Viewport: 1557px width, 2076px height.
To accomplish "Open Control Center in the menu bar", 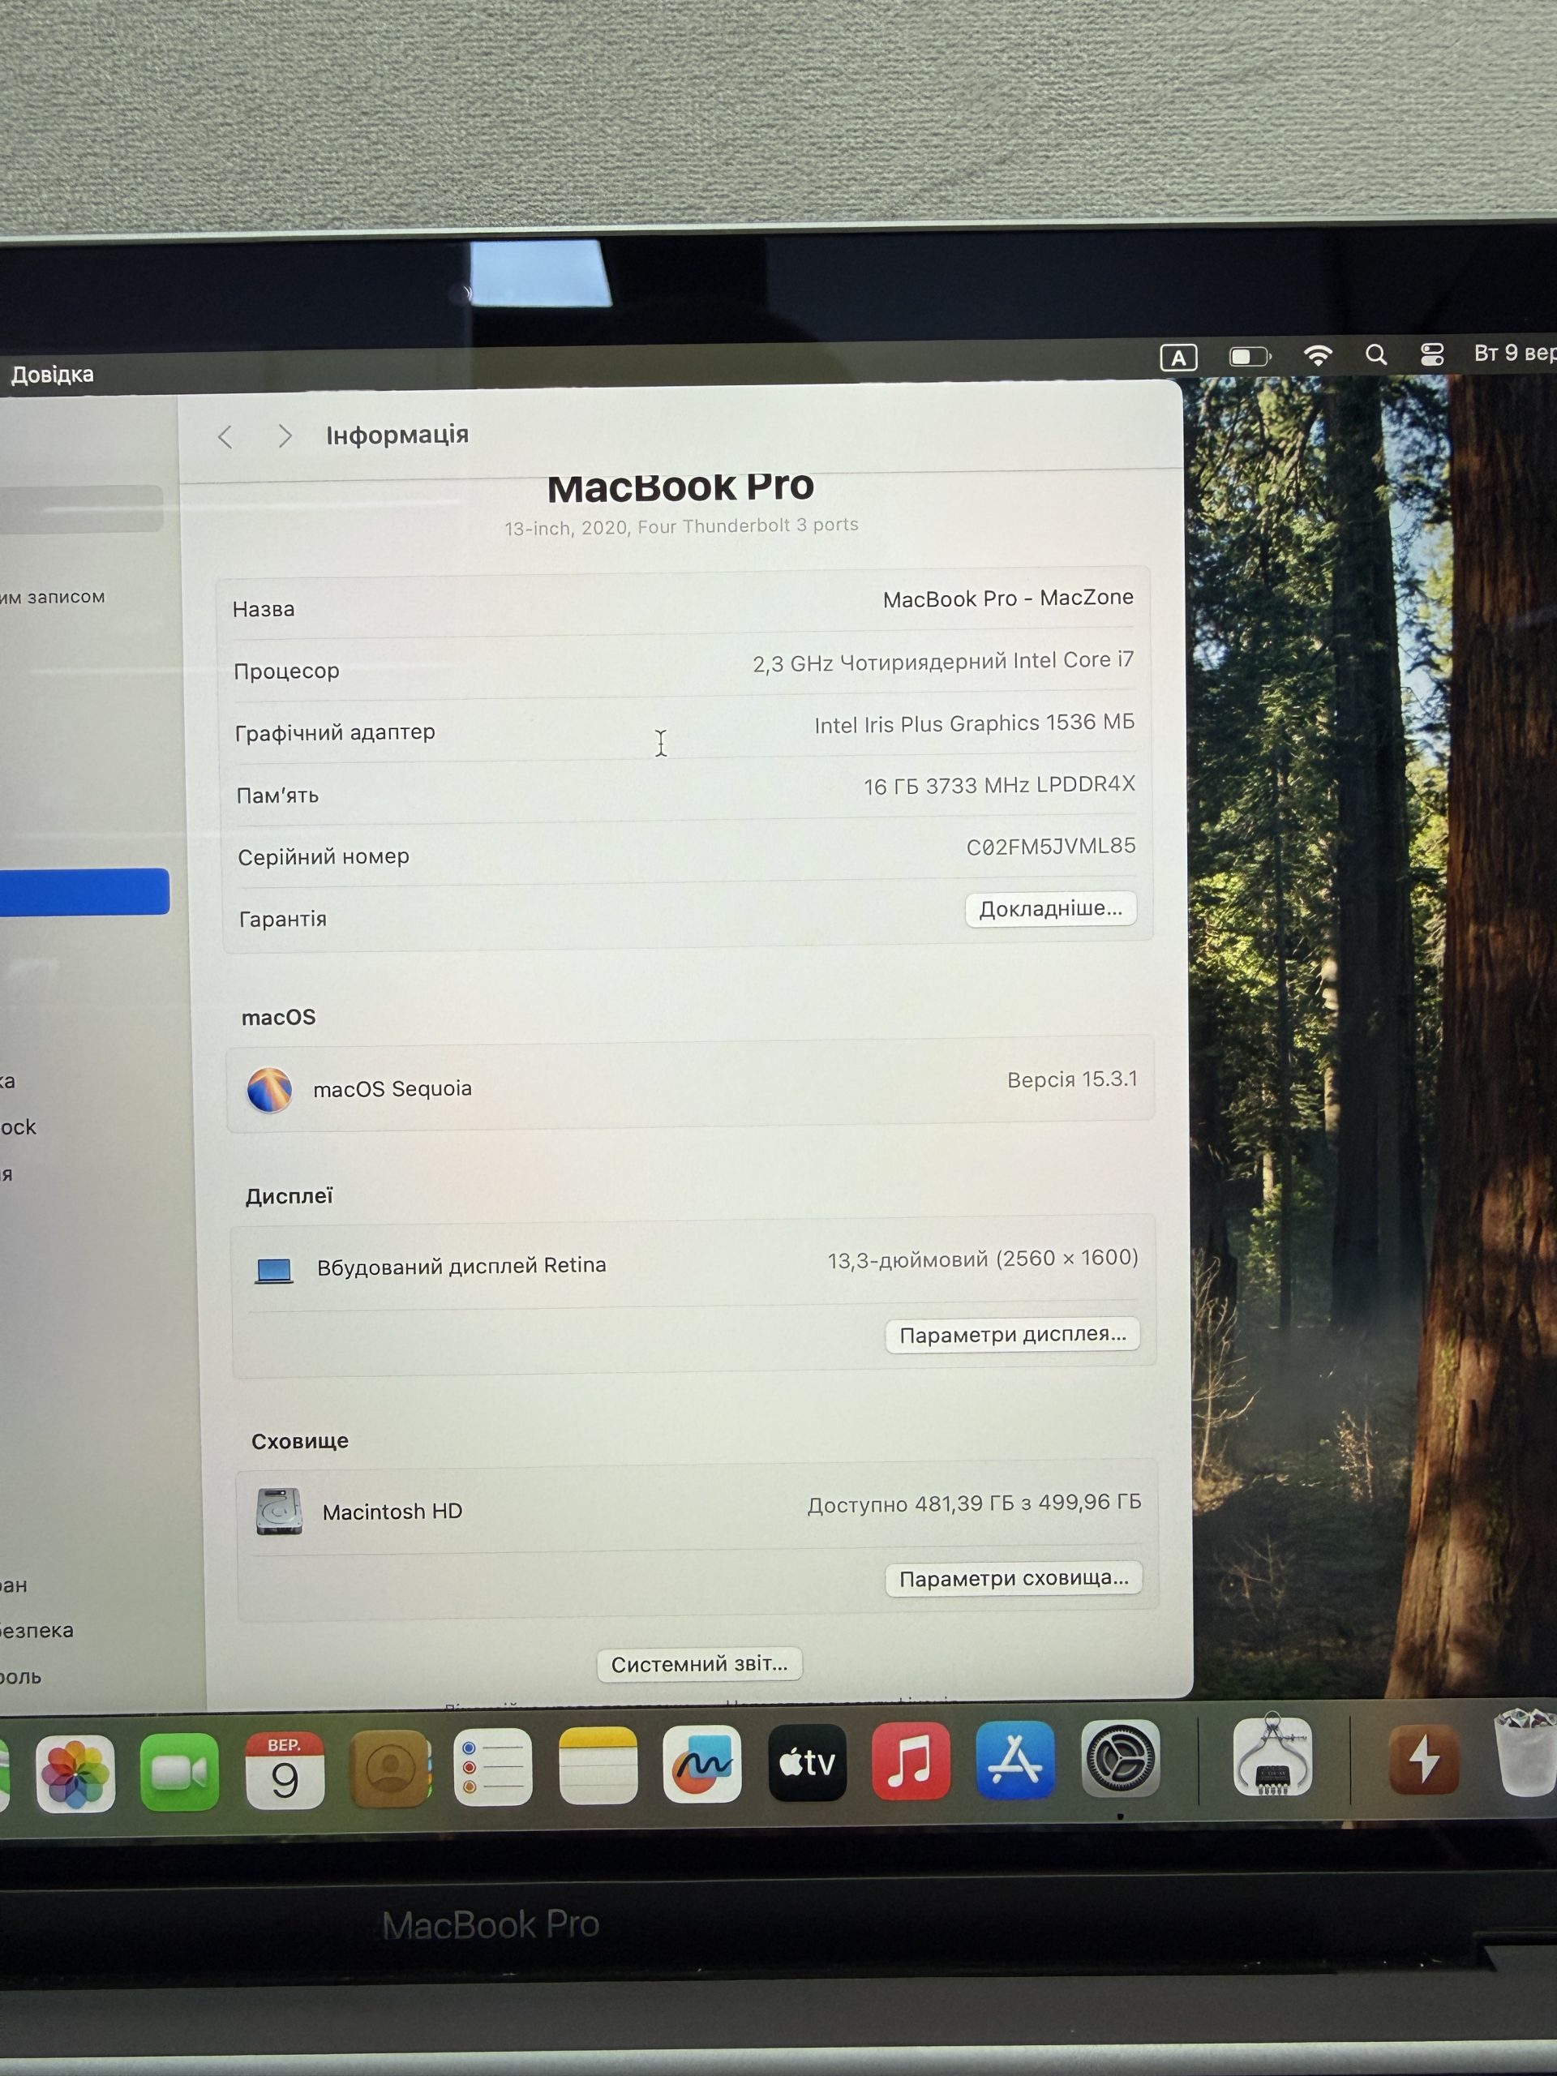I will pyautogui.click(x=1432, y=354).
